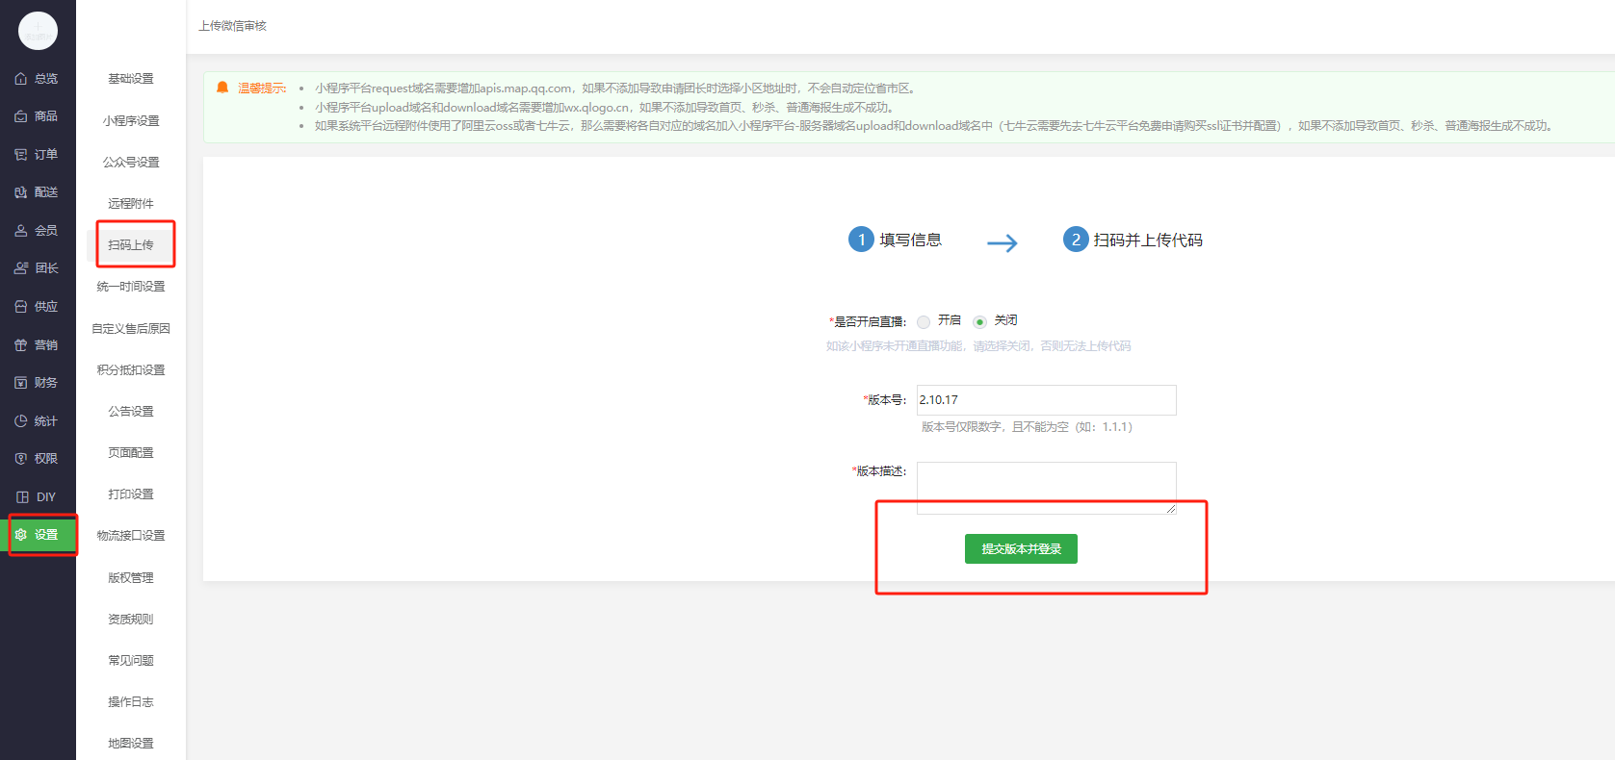Click the 总览 home icon in sidebar
1615x760 pixels.
coord(20,79)
